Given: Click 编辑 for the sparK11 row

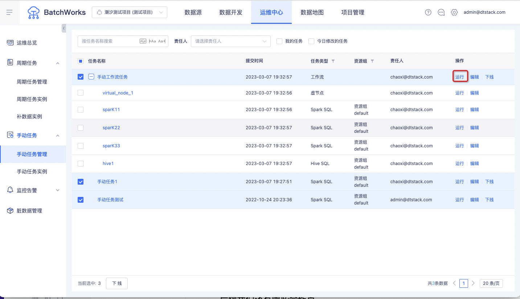Looking at the screenshot, I should pyautogui.click(x=475, y=110).
